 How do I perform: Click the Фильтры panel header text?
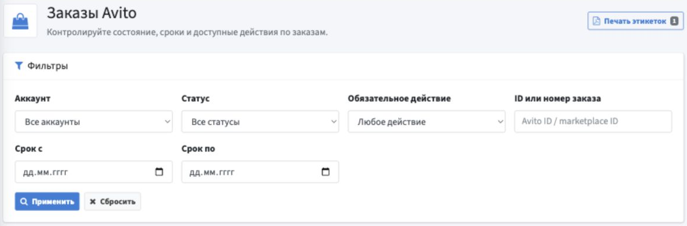point(48,66)
